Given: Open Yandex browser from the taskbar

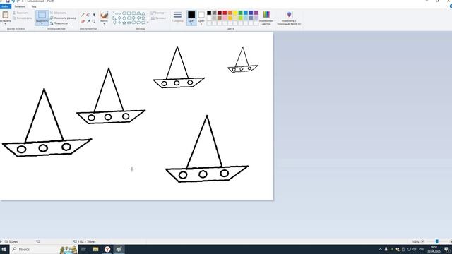Looking at the screenshot, I should pyautogui.click(x=107, y=249).
